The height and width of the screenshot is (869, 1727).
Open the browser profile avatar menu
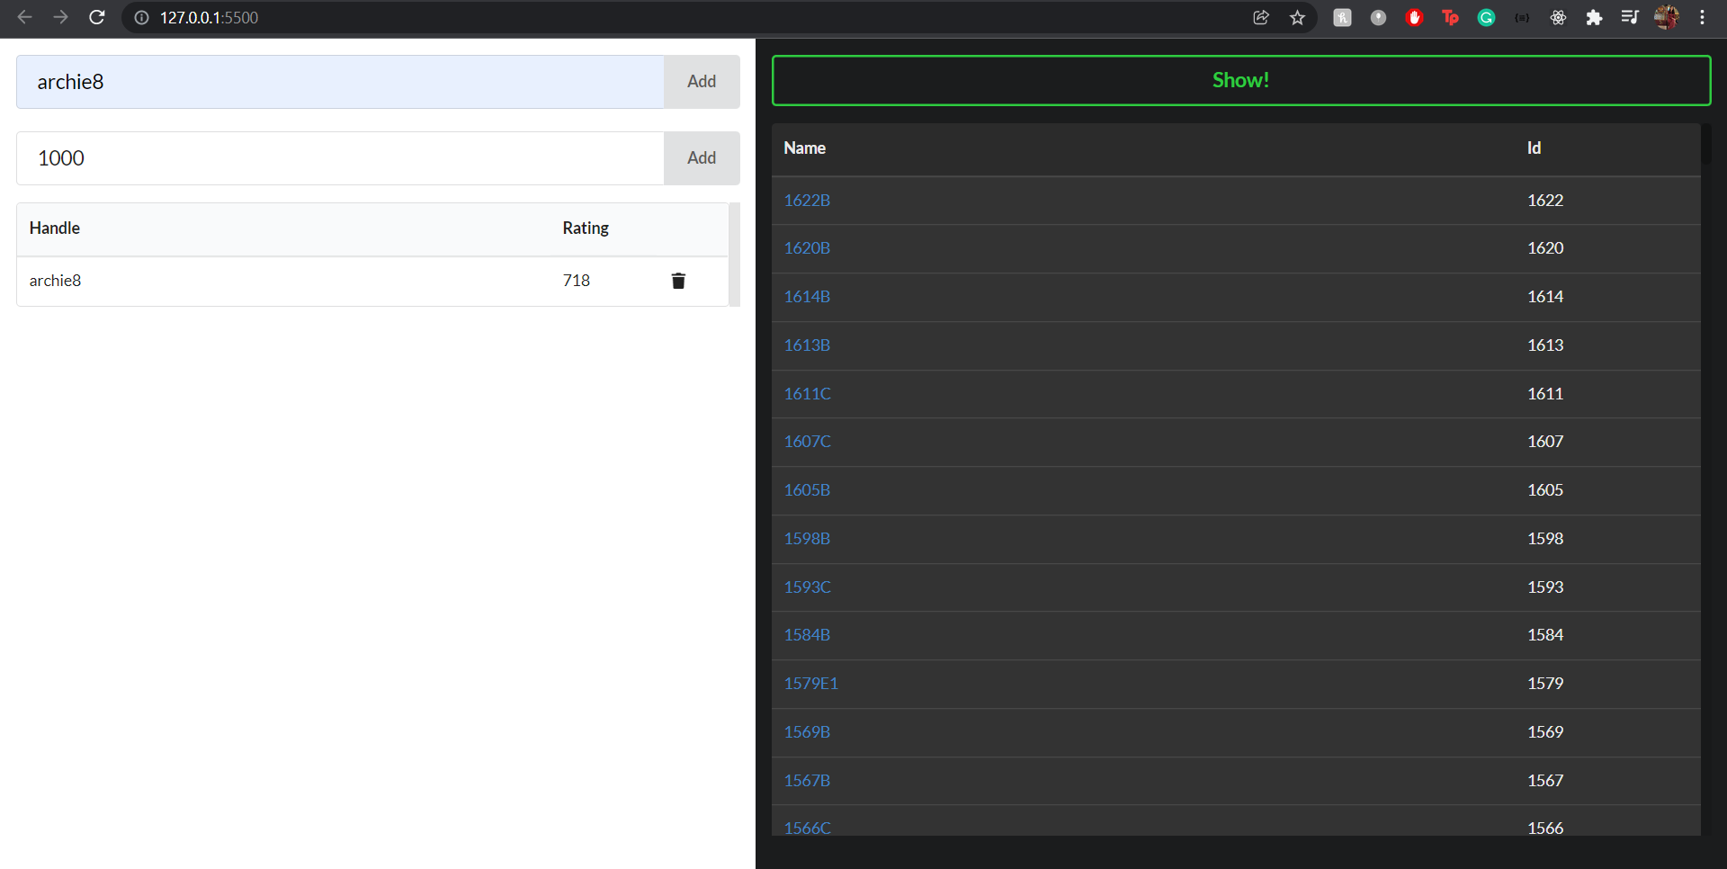1667,17
